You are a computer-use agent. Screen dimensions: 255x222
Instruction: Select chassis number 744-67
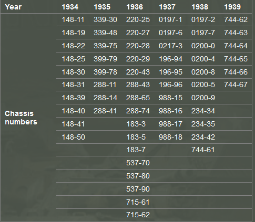[x=236, y=84]
